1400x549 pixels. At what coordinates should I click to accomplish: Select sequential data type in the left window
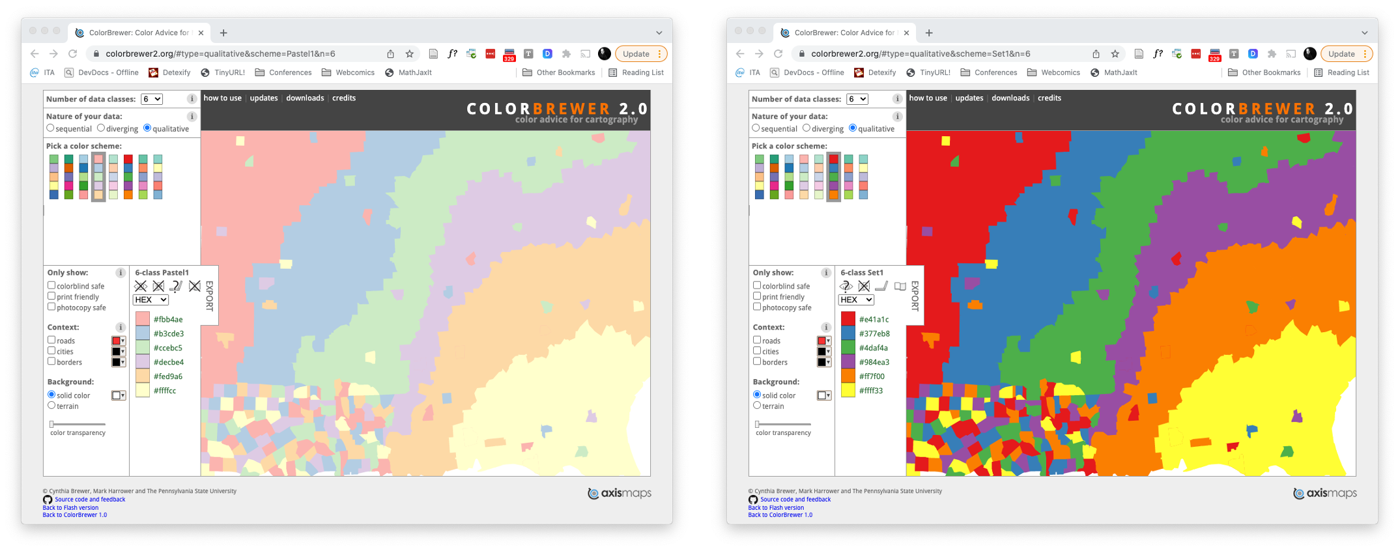coord(51,128)
